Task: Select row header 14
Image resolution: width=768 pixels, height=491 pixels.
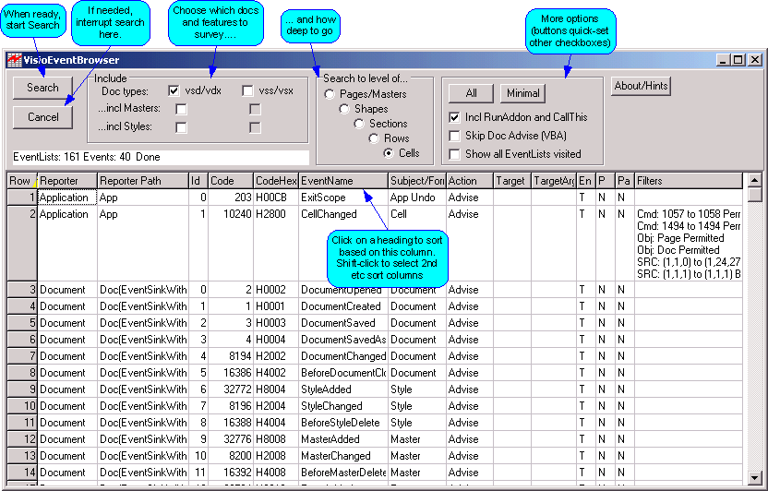Action: (x=22, y=473)
